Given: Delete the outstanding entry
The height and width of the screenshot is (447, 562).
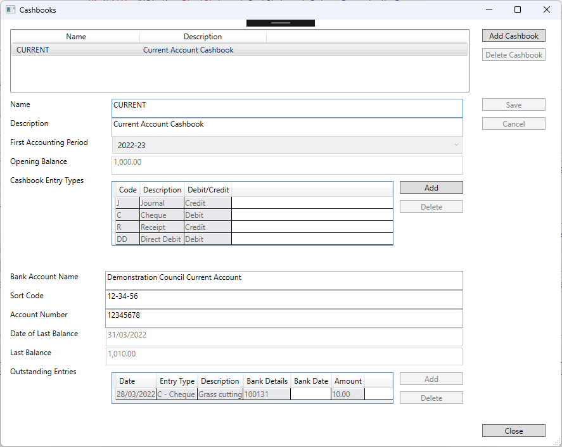Looking at the screenshot, I should 431,398.
